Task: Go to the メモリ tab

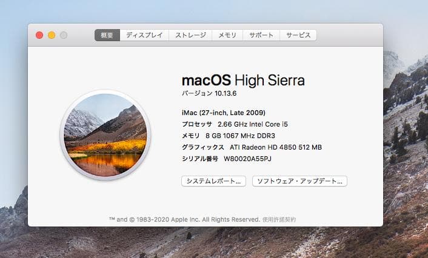Action: coord(227,35)
